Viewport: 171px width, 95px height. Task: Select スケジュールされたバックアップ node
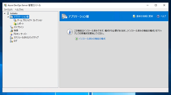[x=26, y=37]
